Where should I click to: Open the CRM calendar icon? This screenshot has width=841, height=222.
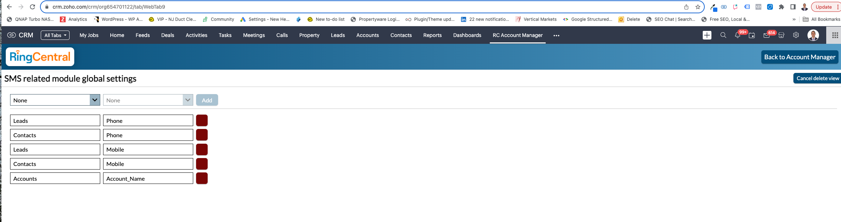point(752,35)
